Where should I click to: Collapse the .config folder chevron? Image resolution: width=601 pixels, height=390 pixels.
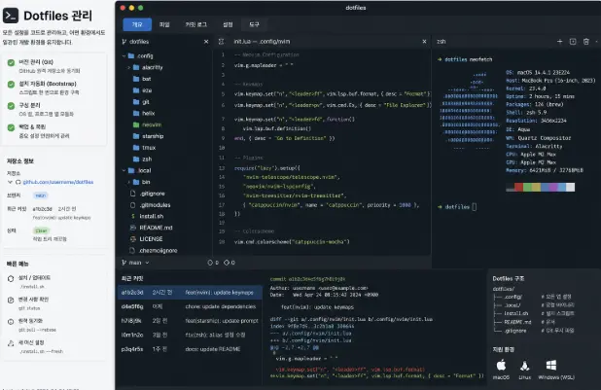pos(124,56)
